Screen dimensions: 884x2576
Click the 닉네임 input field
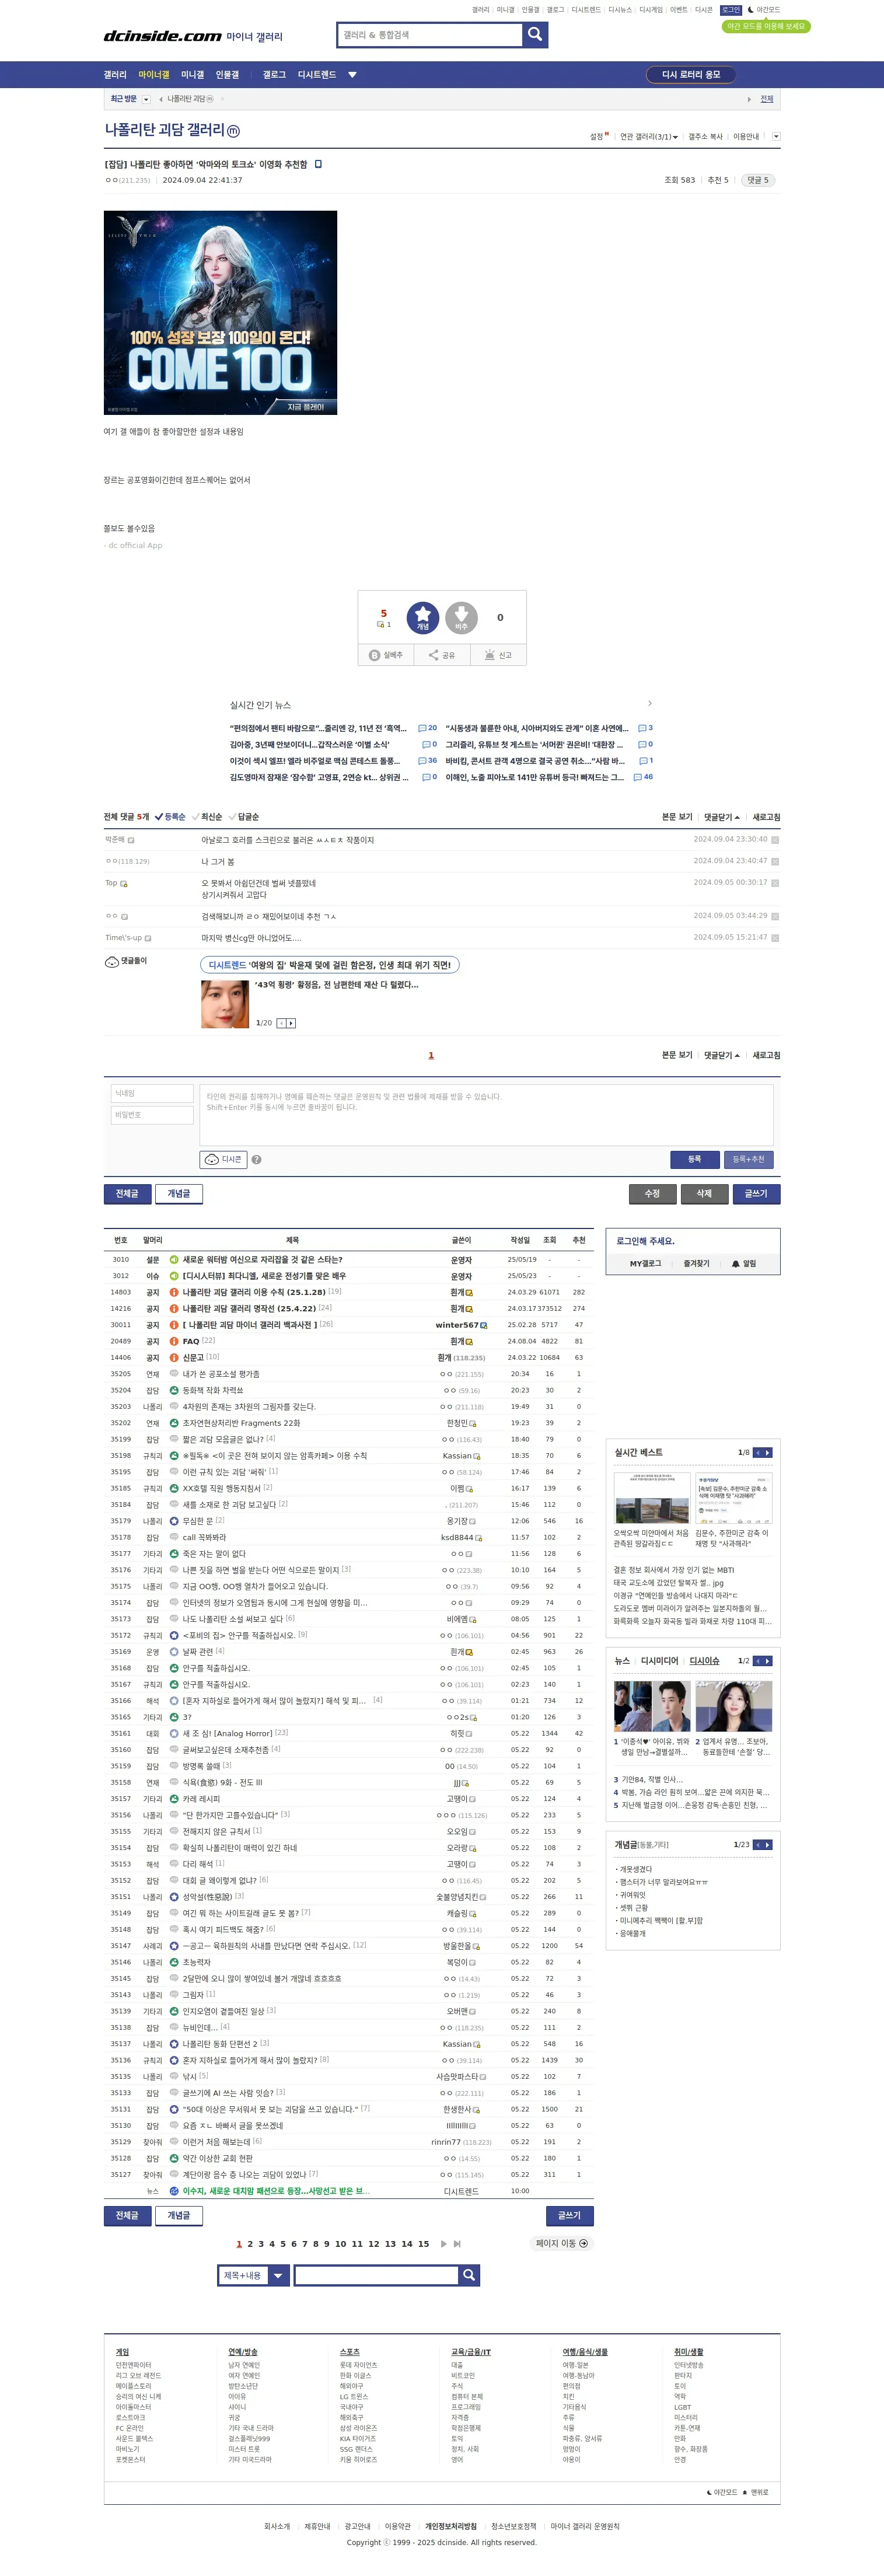click(152, 1094)
